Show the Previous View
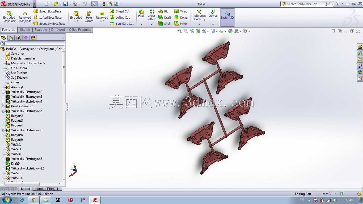The height and width of the screenshot is (204, 363). click(x=192, y=31)
